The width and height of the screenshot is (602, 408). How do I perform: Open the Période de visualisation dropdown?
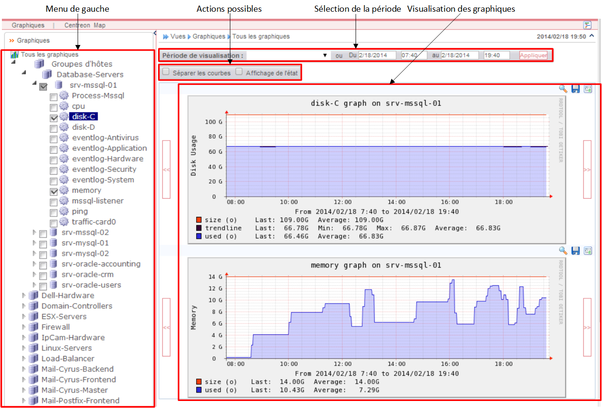(288, 55)
